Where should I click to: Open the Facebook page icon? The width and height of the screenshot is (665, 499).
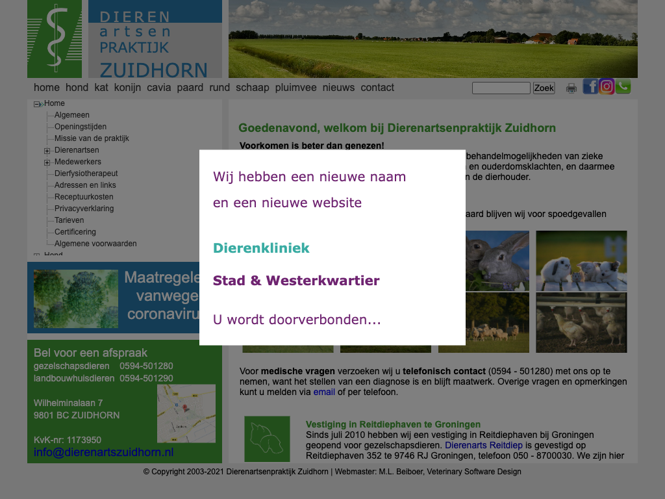pyautogui.click(x=590, y=86)
